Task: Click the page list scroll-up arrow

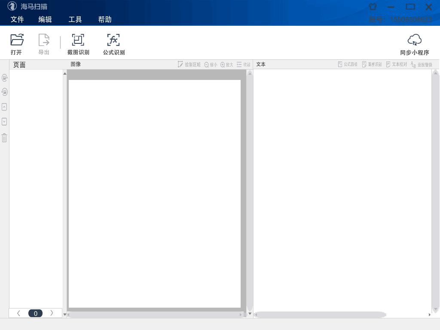Action: pyautogui.click(x=65, y=73)
